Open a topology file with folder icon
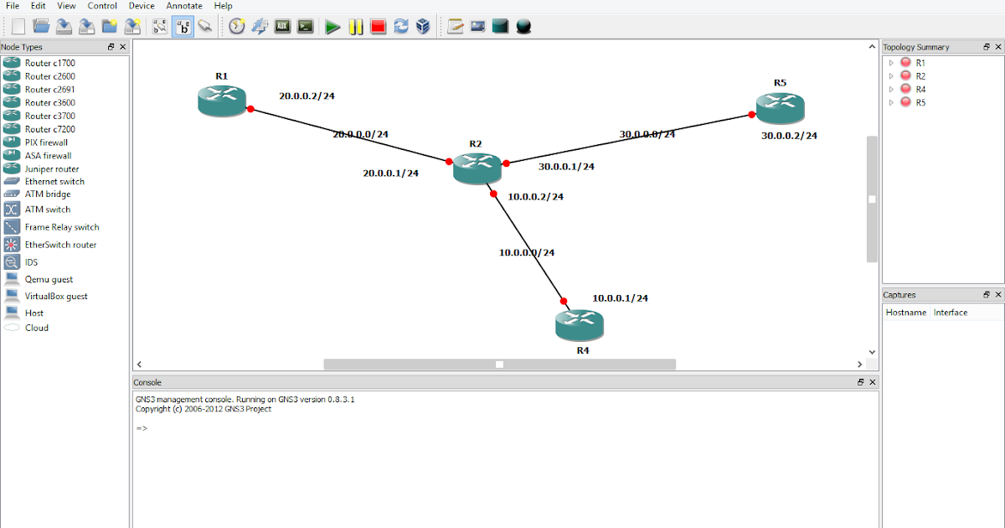Viewport: 1005px width, 528px height. (x=41, y=27)
